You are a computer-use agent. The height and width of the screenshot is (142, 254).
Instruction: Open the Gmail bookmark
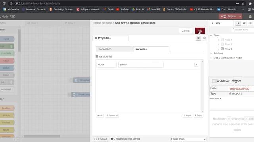pyautogui.click(x=108, y=9)
